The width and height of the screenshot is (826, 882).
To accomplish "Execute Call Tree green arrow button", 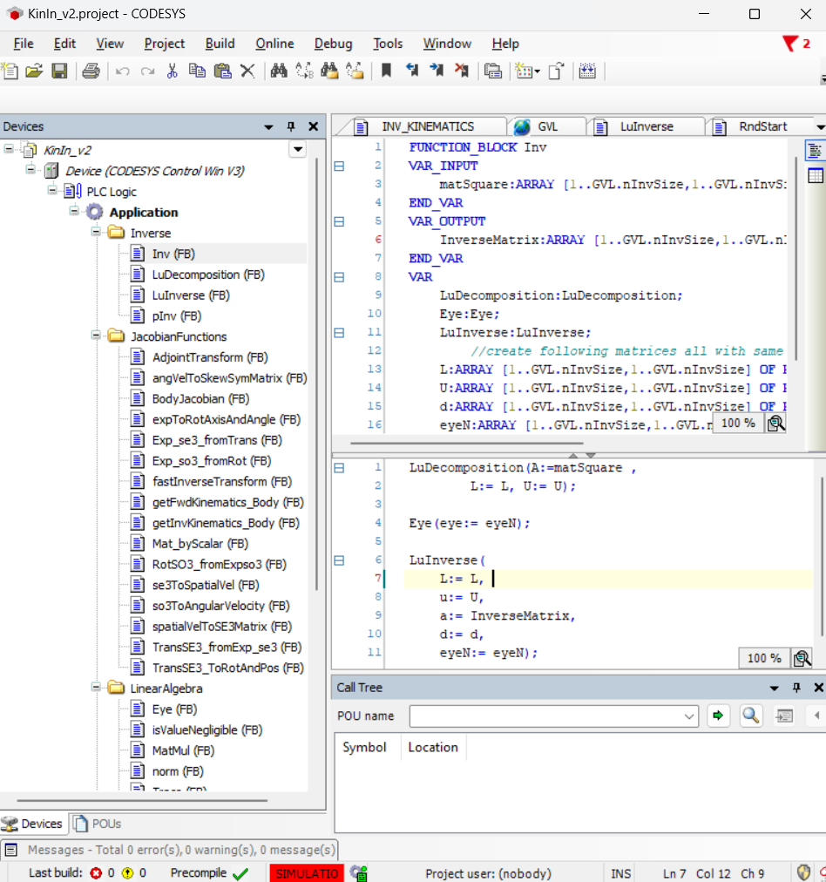I will pos(718,716).
